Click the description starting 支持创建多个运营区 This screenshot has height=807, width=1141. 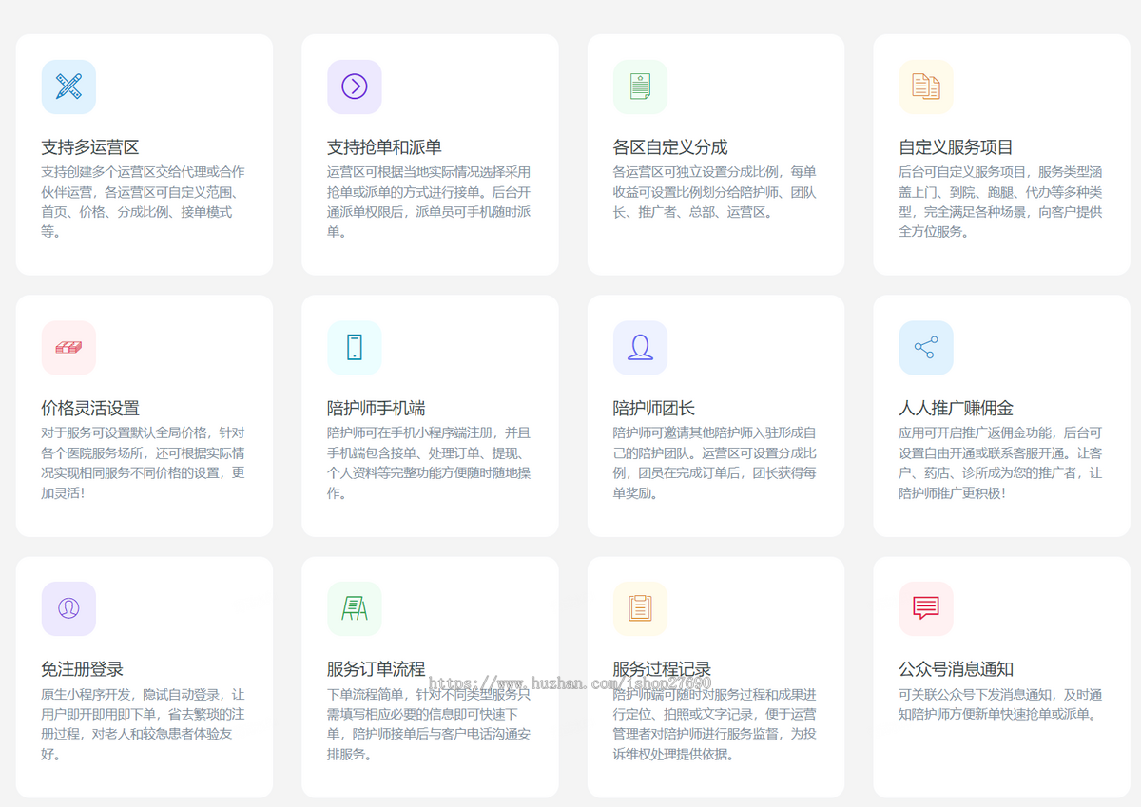tap(144, 202)
